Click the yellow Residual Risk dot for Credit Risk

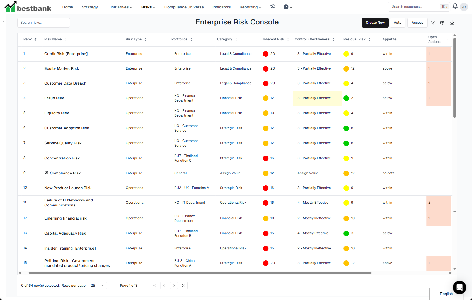(346, 54)
